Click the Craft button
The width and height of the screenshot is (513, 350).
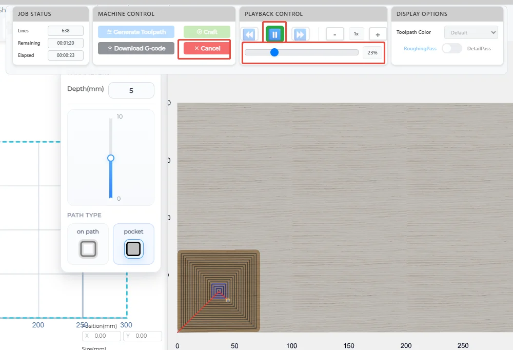pos(207,32)
